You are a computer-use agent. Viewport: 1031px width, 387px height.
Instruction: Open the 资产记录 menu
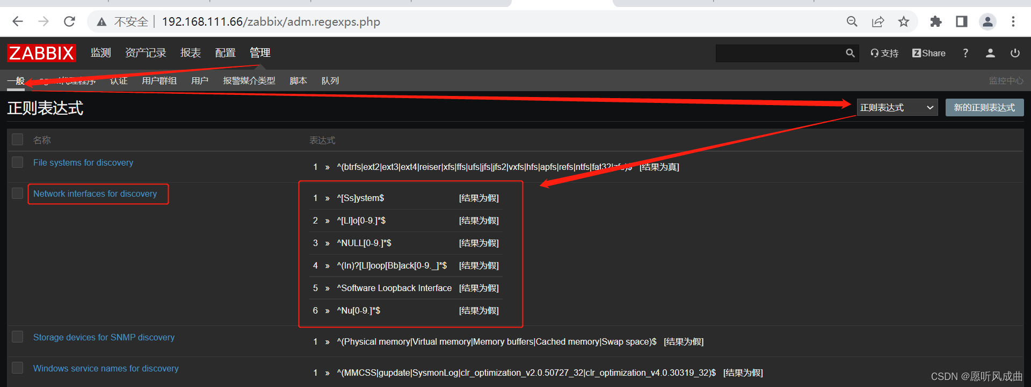point(146,53)
